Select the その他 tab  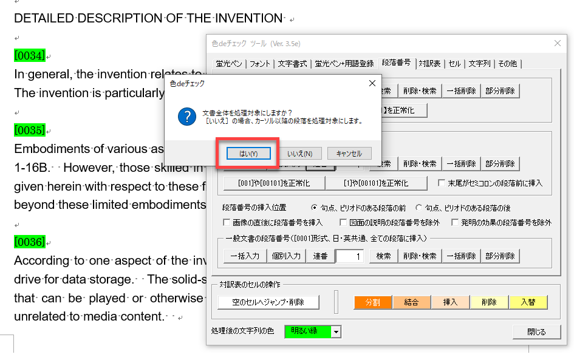point(507,64)
